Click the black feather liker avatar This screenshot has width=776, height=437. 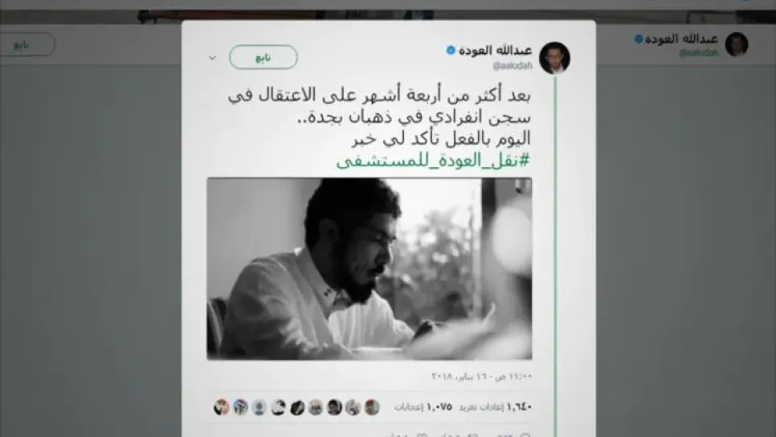click(x=297, y=407)
